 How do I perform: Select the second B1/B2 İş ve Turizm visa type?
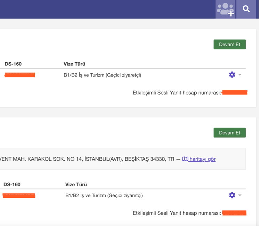pos(104,196)
